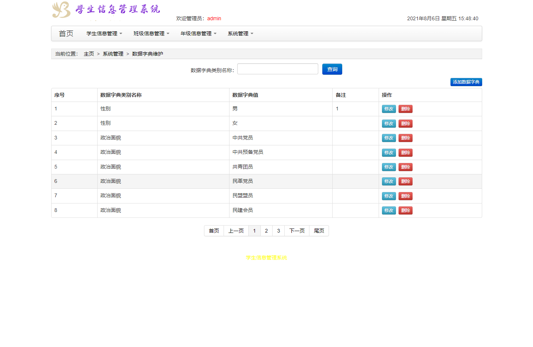The width and height of the screenshot is (533, 347).
Task: Click inside the 数据字典类别名称 input field
Action: 277,69
